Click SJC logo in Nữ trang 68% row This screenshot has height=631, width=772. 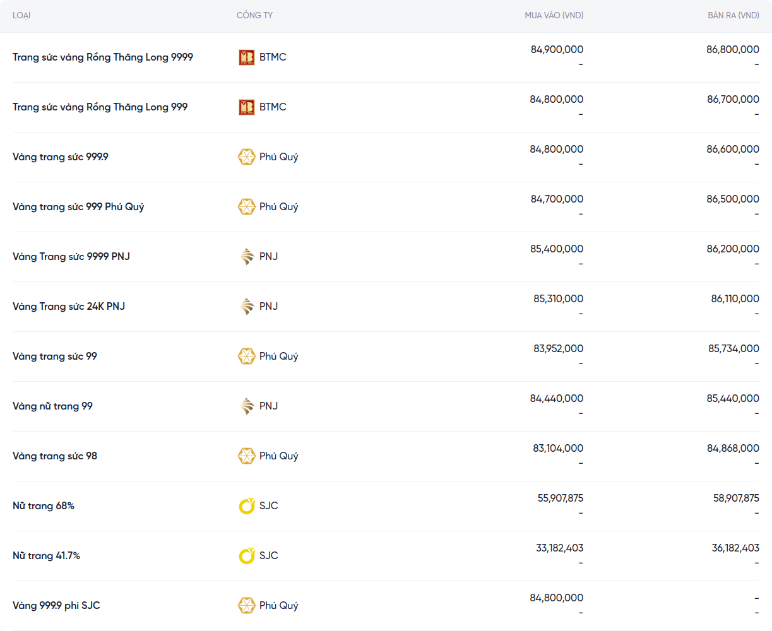(x=246, y=506)
